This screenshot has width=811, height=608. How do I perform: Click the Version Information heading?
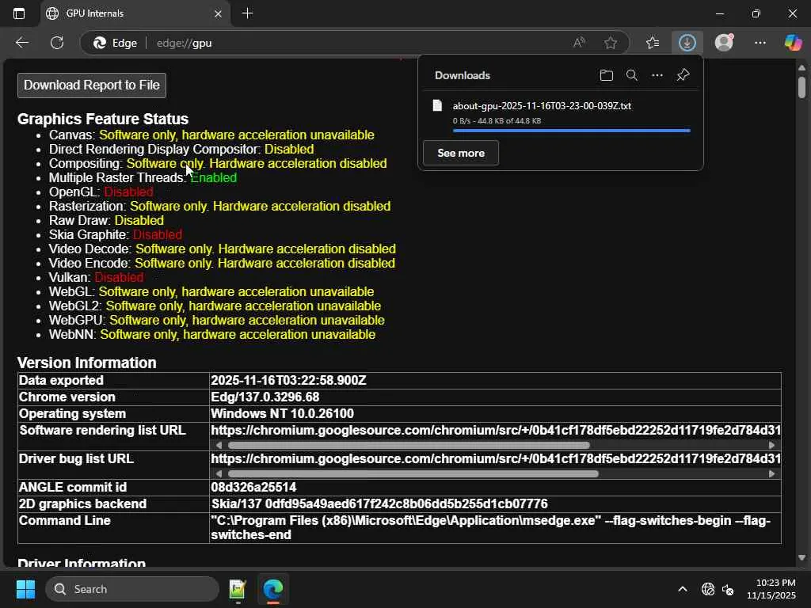coord(87,363)
